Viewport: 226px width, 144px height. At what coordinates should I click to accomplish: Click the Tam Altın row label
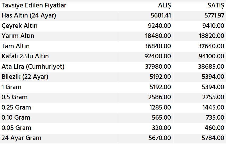click(x=15, y=46)
